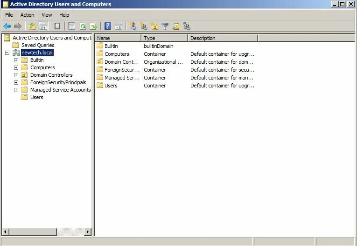Image resolution: width=357 pixels, height=246 pixels.
Task: Click Add to group toolbar icon
Action: (187, 27)
